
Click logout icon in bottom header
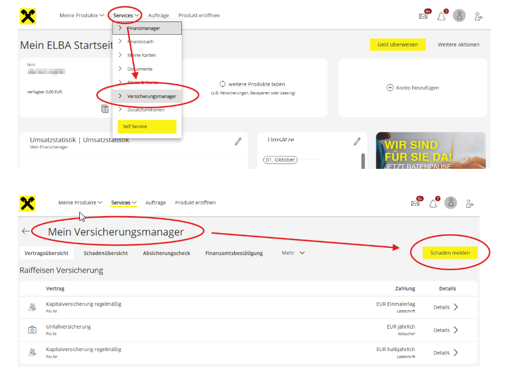point(470,203)
